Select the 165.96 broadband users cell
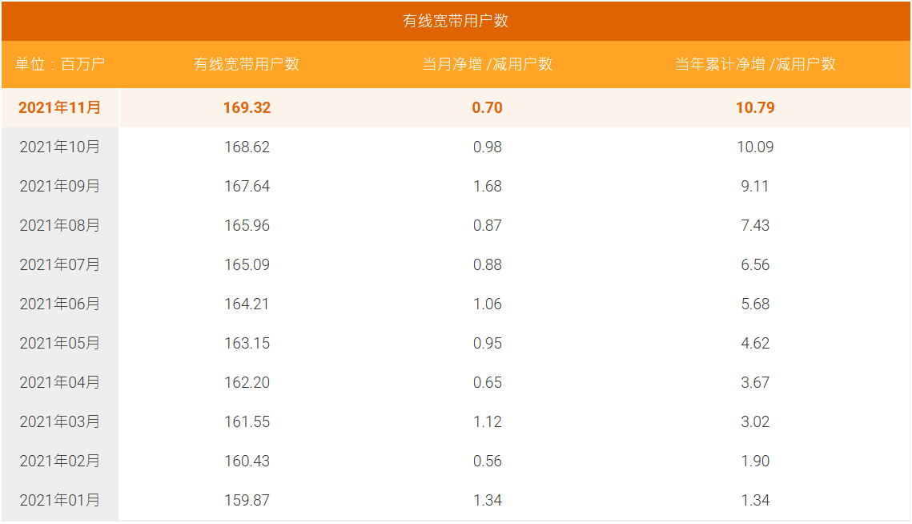 click(x=247, y=225)
